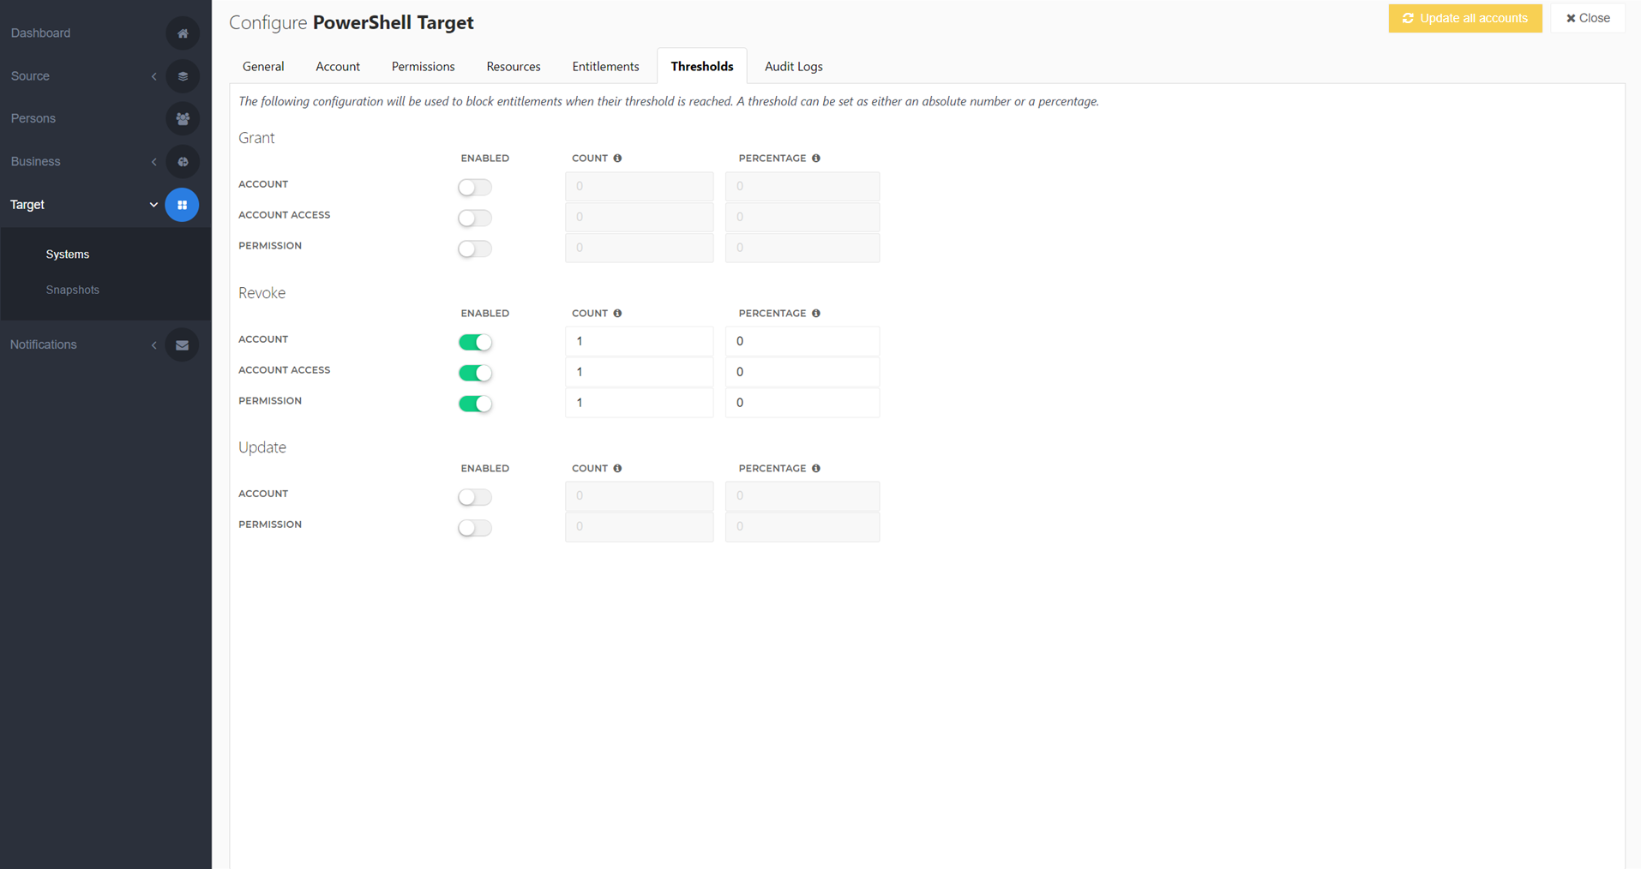This screenshot has width=1641, height=869.
Task: Click Update PERCENTAGE info icon
Action: tap(816, 469)
